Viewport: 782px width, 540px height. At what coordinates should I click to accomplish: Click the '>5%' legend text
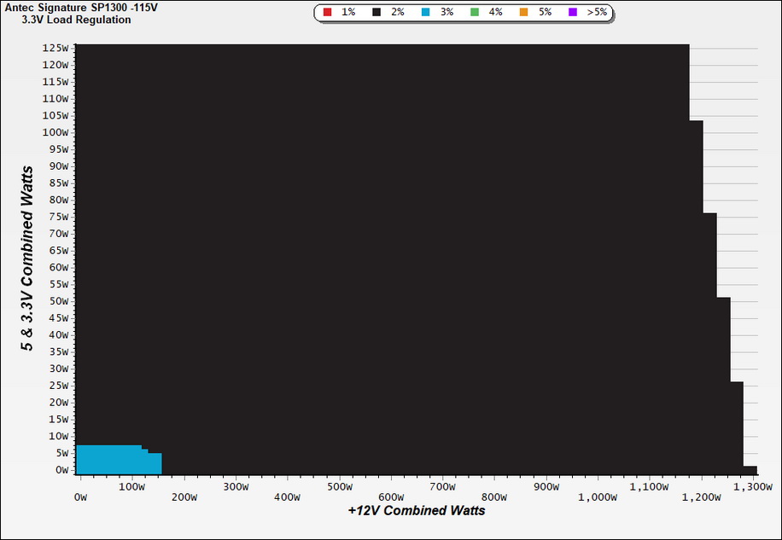[597, 13]
